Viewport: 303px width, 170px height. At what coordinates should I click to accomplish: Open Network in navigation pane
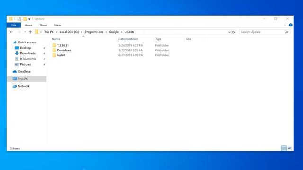[x=24, y=86]
